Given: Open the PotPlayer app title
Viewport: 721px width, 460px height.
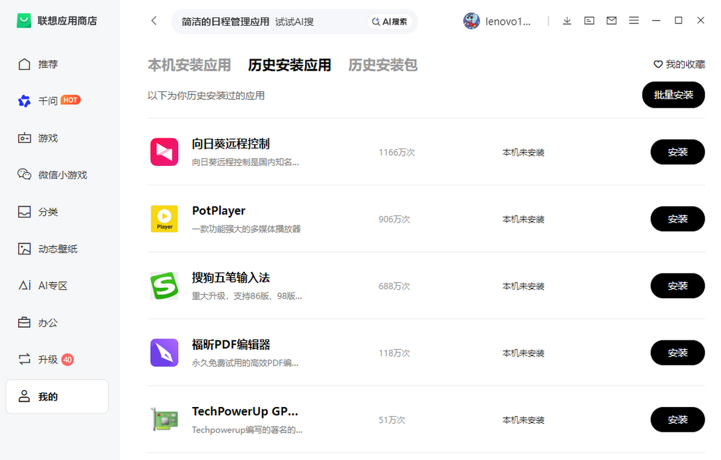Looking at the screenshot, I should 219,210.
